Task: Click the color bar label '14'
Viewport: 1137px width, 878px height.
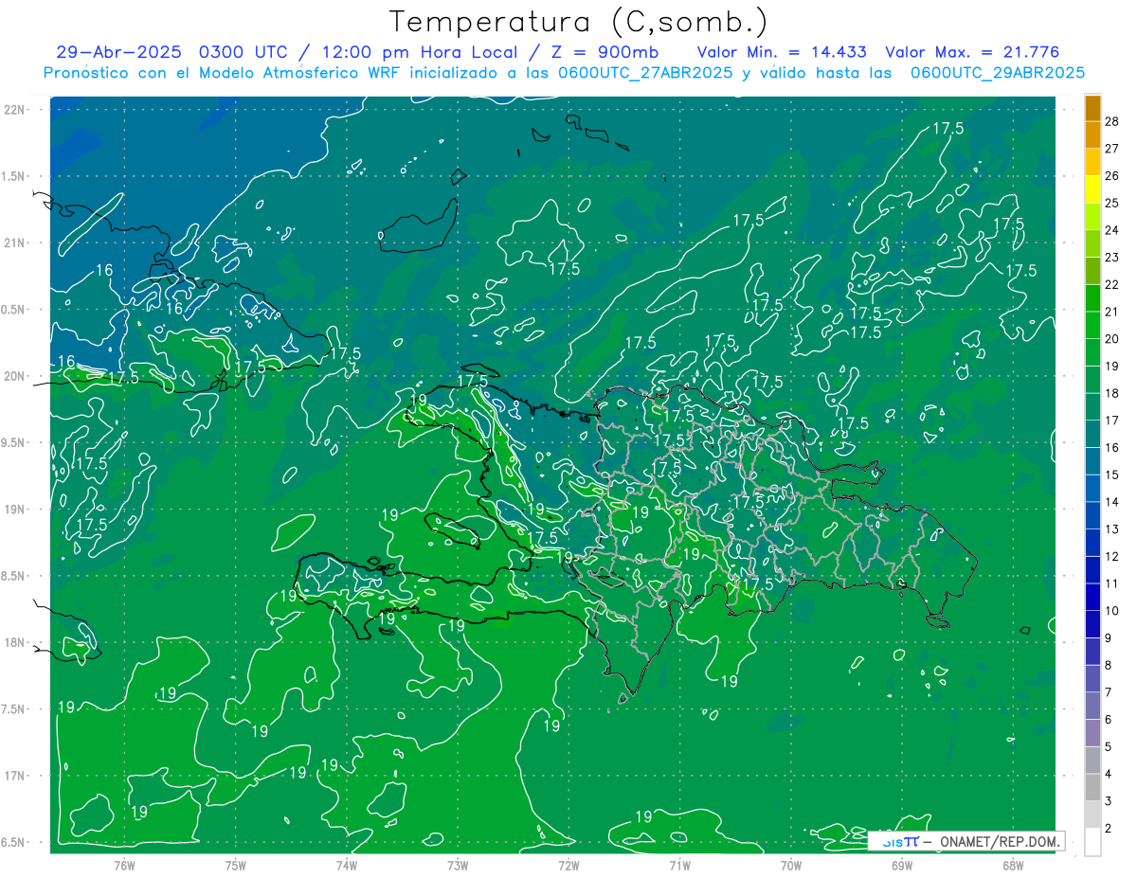Action: pos(1112,502)
